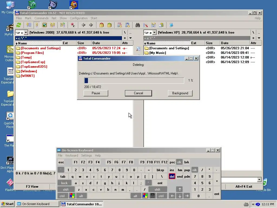Open the Configuration menu in Total Commander
Image resolution: width=277 pixels, height=208 pixels.
pos(79,18)
